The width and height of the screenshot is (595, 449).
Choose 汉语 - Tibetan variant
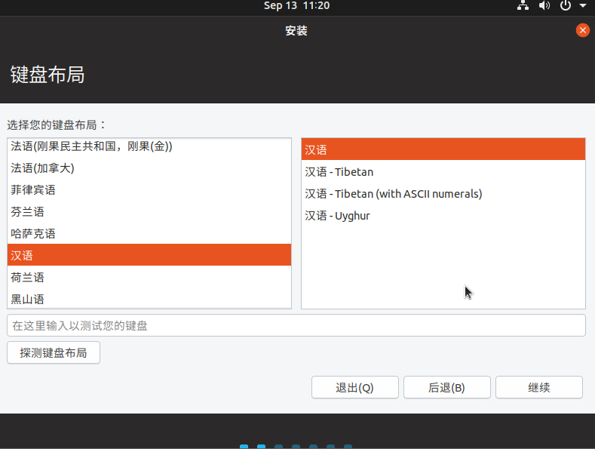pos(443,172)
